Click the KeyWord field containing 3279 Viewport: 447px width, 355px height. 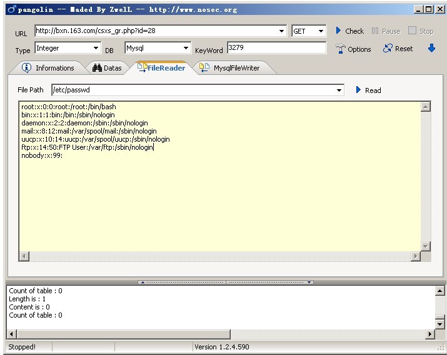click(276, 47)
